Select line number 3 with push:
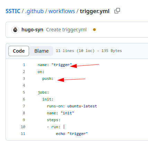This screenshot has height=145, width=148. (24, 79)
